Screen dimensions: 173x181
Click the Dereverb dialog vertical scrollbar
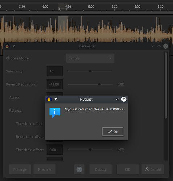(x=166, y=85)
